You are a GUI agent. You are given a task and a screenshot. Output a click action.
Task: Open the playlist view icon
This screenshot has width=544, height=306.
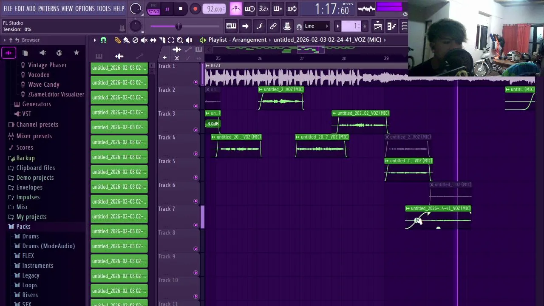point(378,26)
